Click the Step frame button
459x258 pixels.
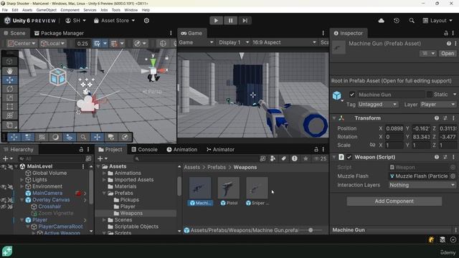point(245,21)
